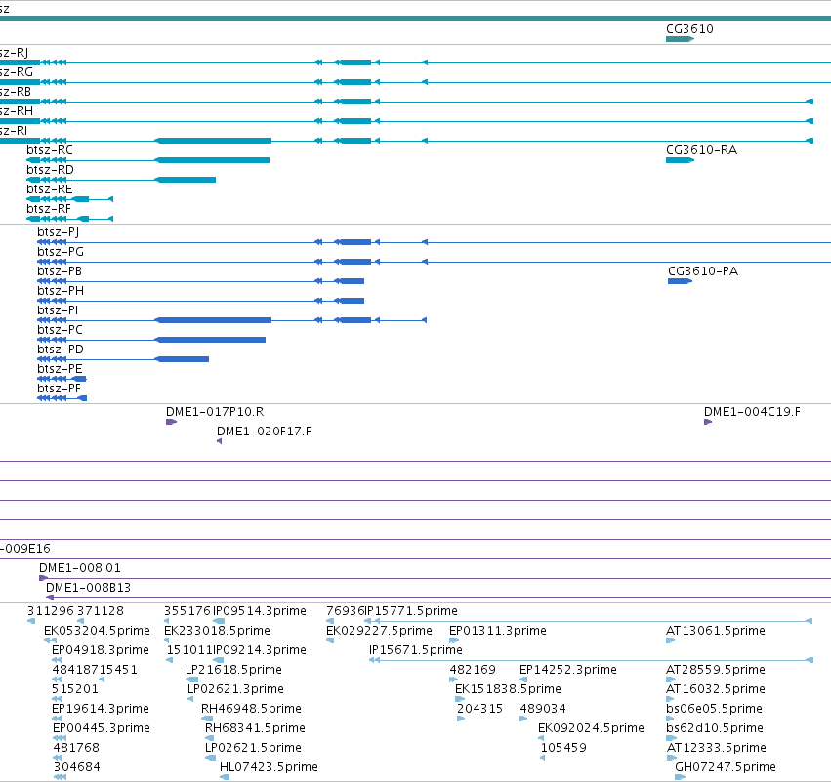Select protein btsz-PI label
Image resolution: width=831 pixels, height=782 pixels.
click(x=58, y=310)
